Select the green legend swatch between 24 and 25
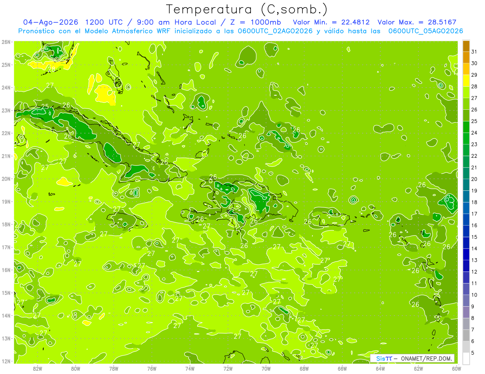The width and height of the screenshot is (485, 374). 466,127
